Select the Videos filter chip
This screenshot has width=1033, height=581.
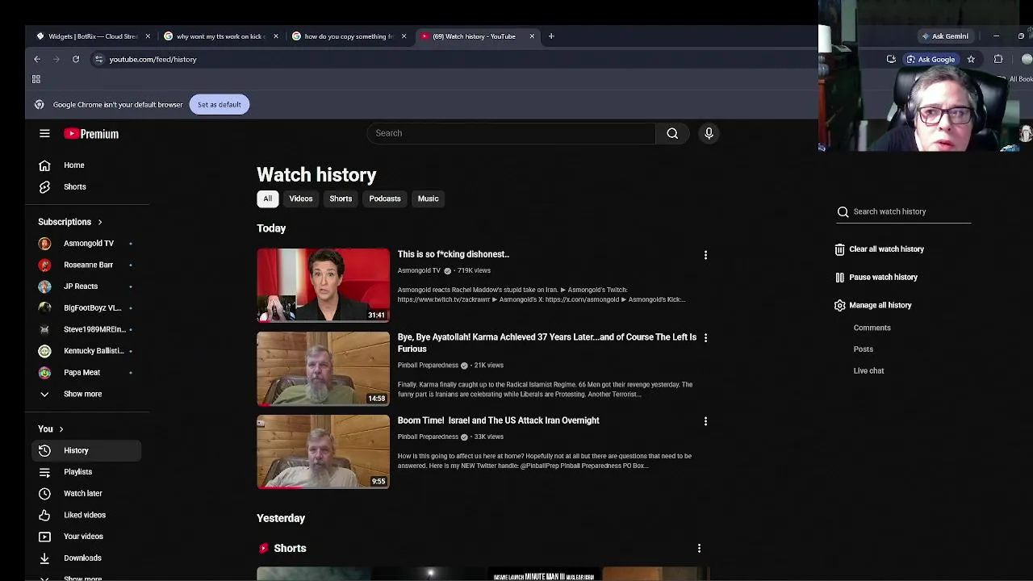coord(301,199)
